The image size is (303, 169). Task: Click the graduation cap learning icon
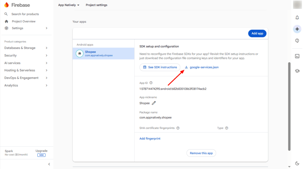[x=297, y=71]
